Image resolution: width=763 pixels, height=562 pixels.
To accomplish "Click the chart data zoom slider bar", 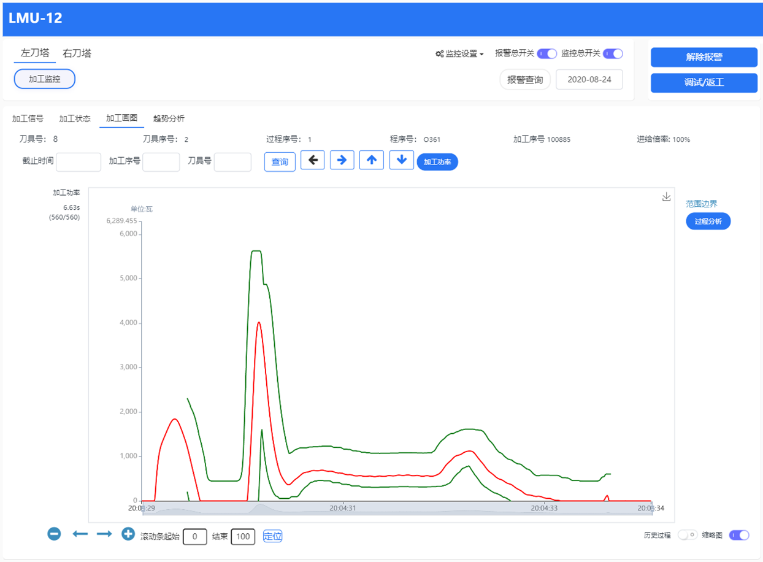I will (x=397, y=509).
